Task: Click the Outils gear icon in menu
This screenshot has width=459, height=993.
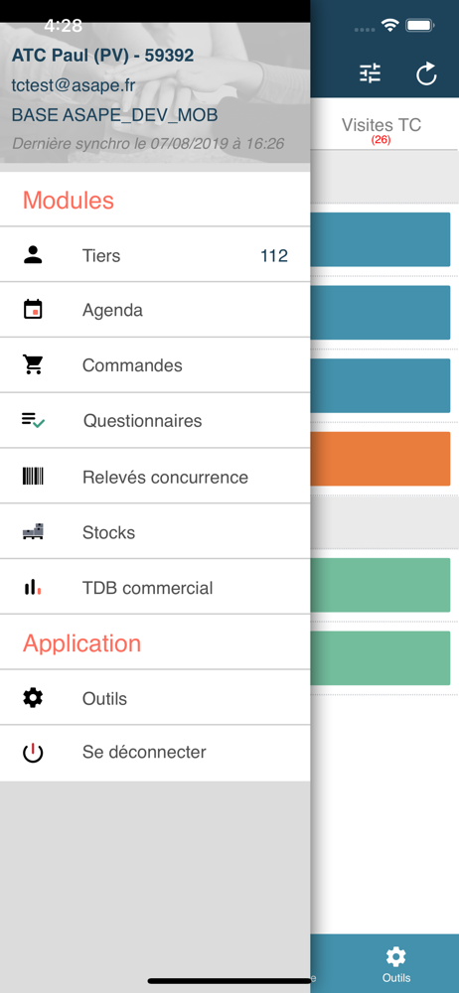Action: pyautogui.click(x=33, y=698)
